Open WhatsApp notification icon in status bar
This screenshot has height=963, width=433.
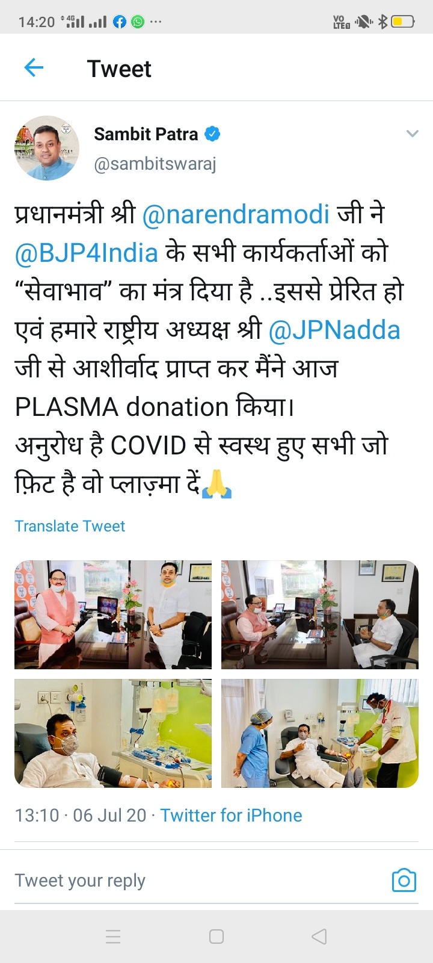point(138,22)
